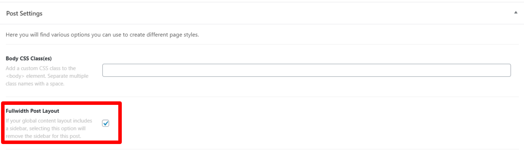Place cursor in the empty body class input
524x158 pixels.
306,70
